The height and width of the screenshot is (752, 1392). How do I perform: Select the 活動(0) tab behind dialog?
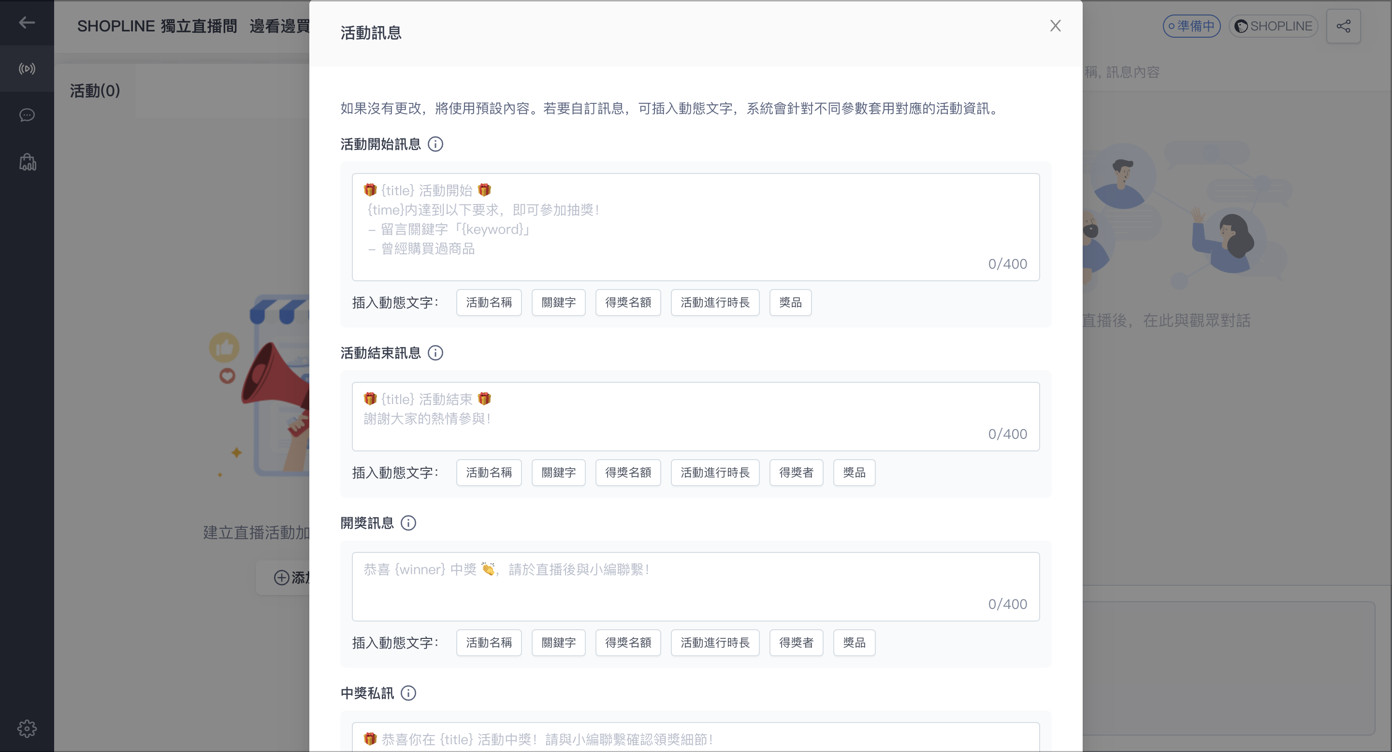[x=95, y=91]
